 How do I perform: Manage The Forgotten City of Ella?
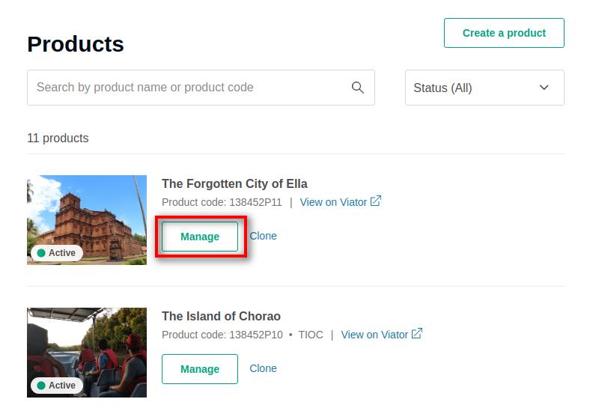tap(200, 237)
